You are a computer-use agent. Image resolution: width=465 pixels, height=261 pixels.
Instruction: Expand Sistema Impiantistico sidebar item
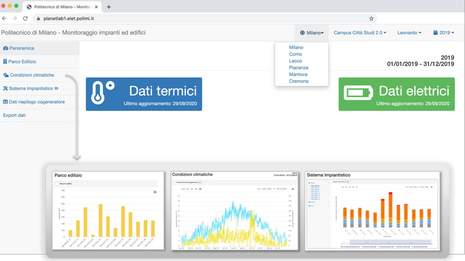point(31,89)
